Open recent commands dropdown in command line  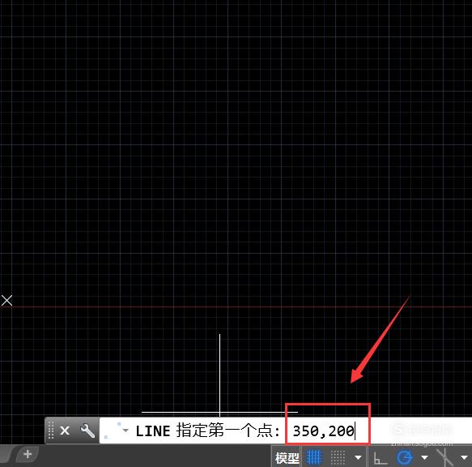125,431
